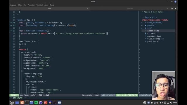This screenshot has width=187, height=105.
Task: Click the INSERT mode status indicator
Action: 14,95
